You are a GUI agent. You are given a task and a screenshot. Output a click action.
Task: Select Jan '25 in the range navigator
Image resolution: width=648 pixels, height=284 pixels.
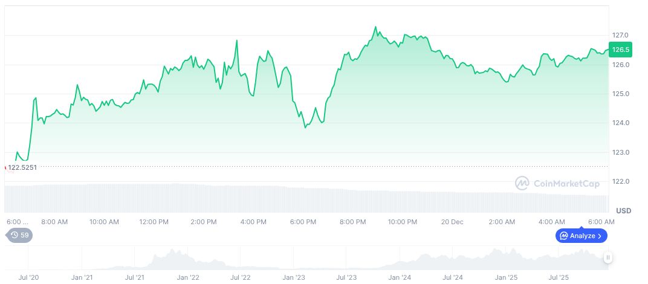(506, 277)
